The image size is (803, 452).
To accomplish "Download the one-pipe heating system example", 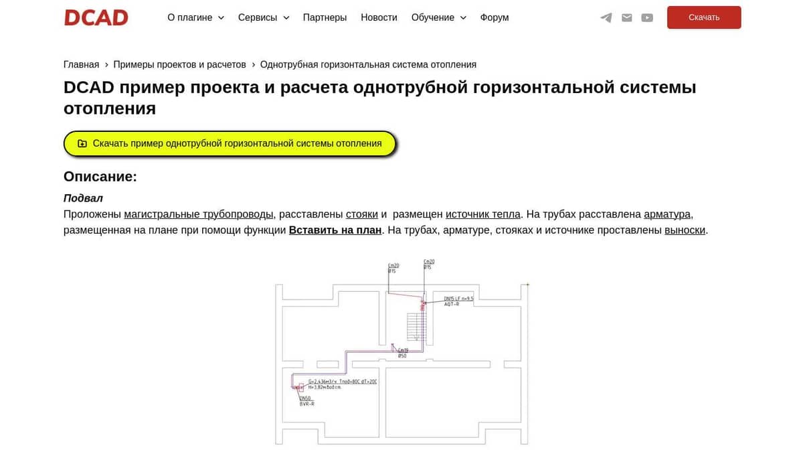I will (x=230, y=143).
